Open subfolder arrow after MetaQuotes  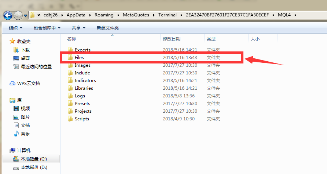(x=154, y=15)
